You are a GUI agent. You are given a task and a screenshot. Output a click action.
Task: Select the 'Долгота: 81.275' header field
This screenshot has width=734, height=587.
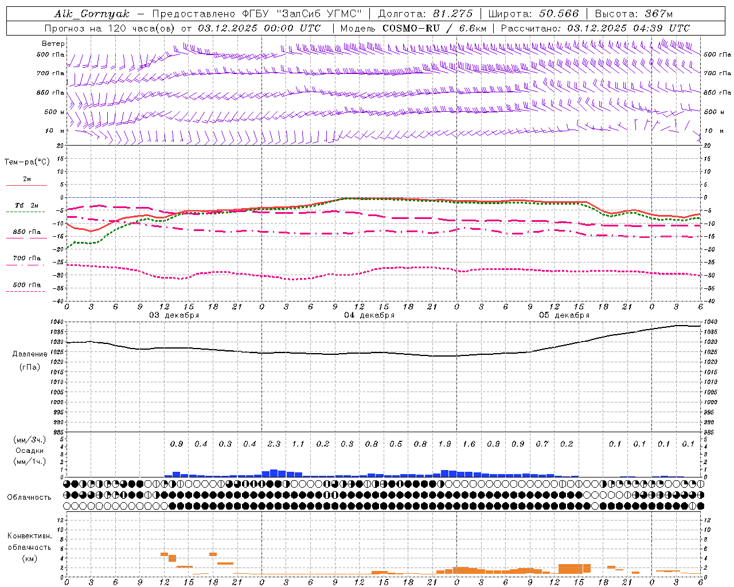click(x=425, y=14)
